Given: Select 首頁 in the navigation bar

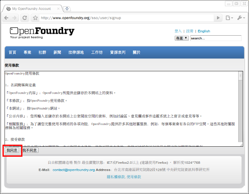Looking at the screenshot, I should tap(12, 52).
